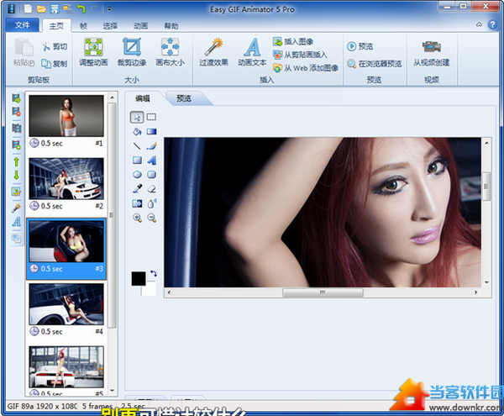This screenshot has height=416, width=504.
Task: Select the straight line drawing tool
Action: point(138,145)
